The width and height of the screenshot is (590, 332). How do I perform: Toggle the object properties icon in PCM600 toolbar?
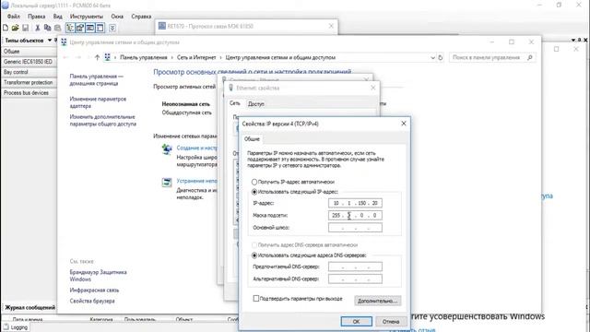[x=80, y=28]
